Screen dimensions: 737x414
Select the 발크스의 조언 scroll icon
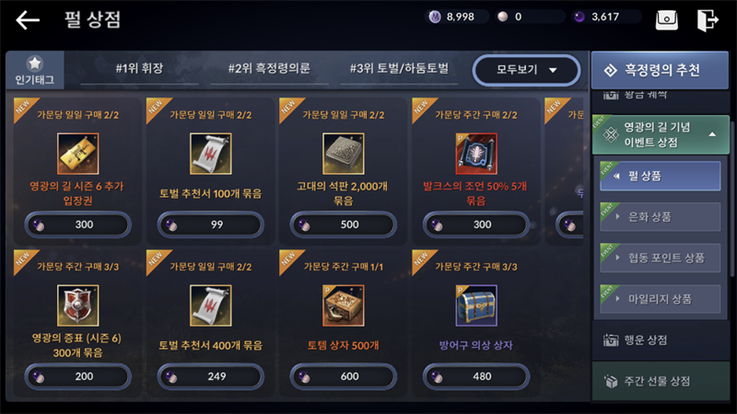tap(476, 154)
